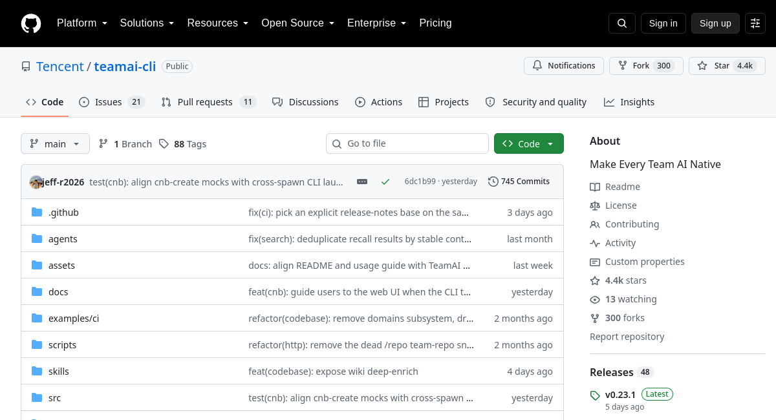Click the License scale icon

pos(595,205)
